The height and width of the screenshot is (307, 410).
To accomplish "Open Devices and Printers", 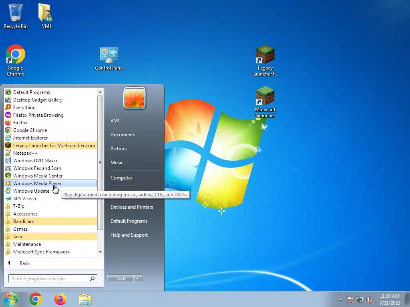I will pyautogui.click(x=134, y=207).
